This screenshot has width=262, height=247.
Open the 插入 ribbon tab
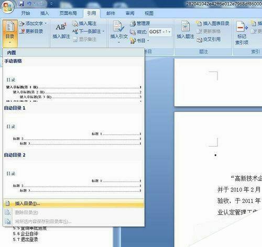(45, 13)
